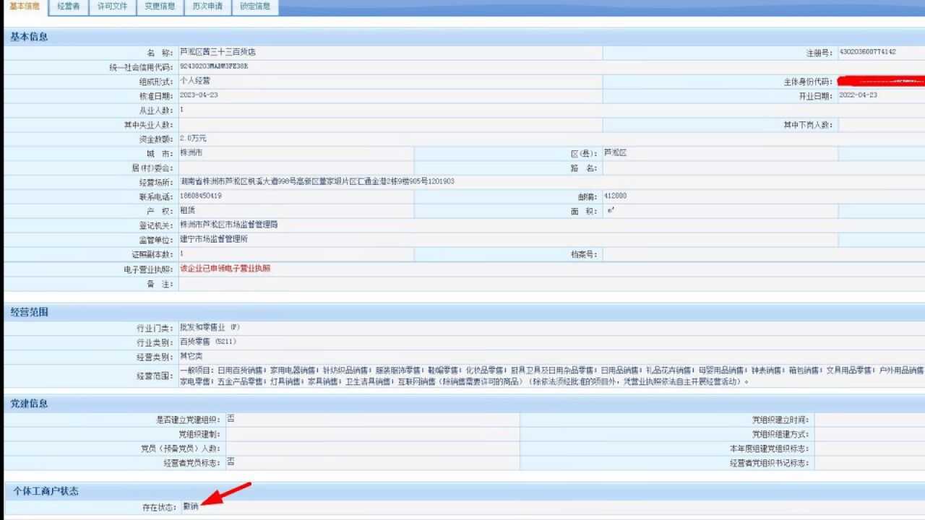This screenshot has width=925, height=520.
Task: Switch to the 变更信息 tab
Action: (x=159, y=6)
